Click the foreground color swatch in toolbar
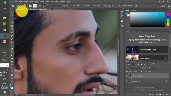 click(x=11, y=87)
